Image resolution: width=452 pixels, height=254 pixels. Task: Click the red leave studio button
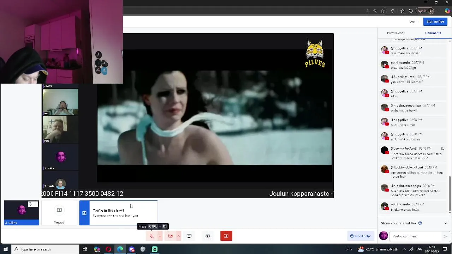pyautogui.click(x=226, y=236)
